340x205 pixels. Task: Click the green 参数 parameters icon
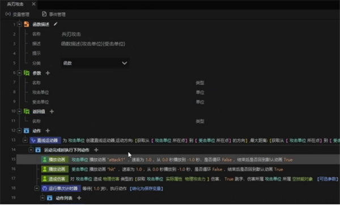(x=27, y=73)
